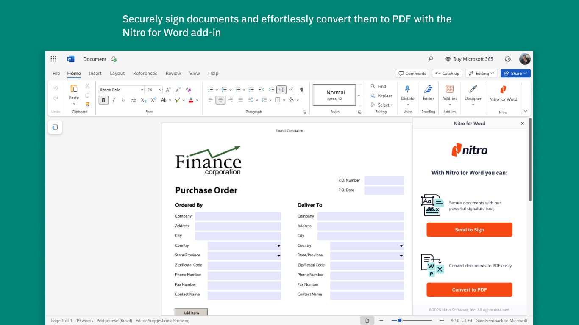This screenshot has height=325, width=579.
Task: Toggle show paragraph marks
Action: [x=301, y=90]
